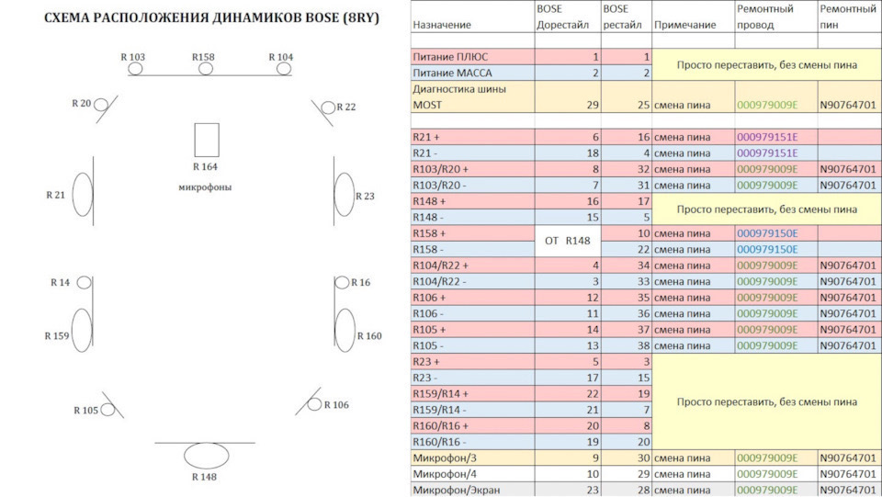Select the 'Питание ПЛЮС' row label

click(x=450, y=57)
